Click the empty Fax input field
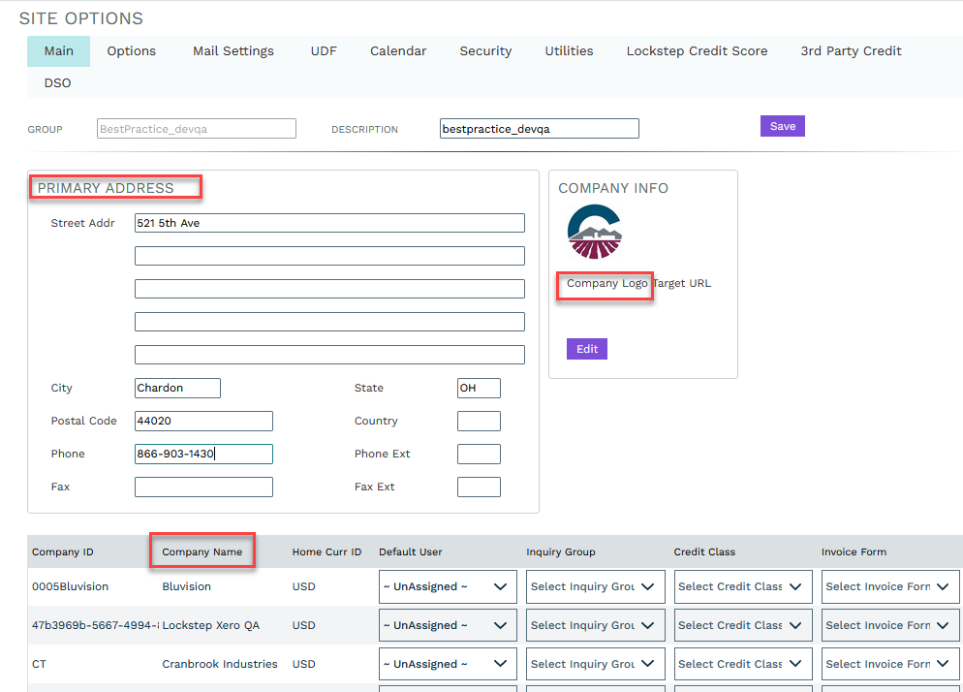This screenshot has height=692, width=963. [203, 487]
